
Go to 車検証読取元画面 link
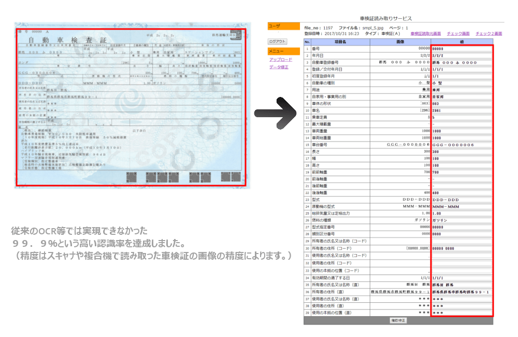tap(425, 33)
